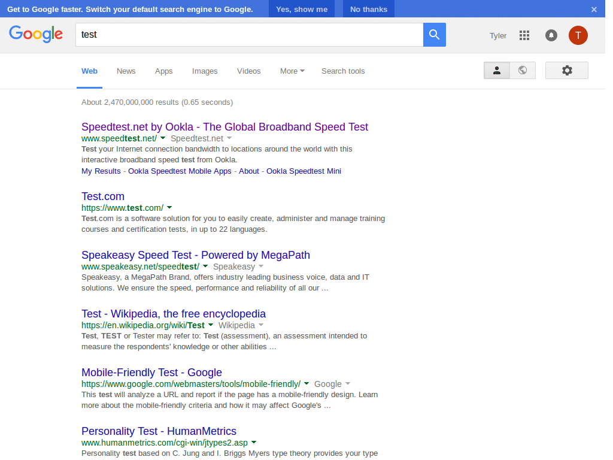Open Speedtest.net by Ookla result

[225, 127]
